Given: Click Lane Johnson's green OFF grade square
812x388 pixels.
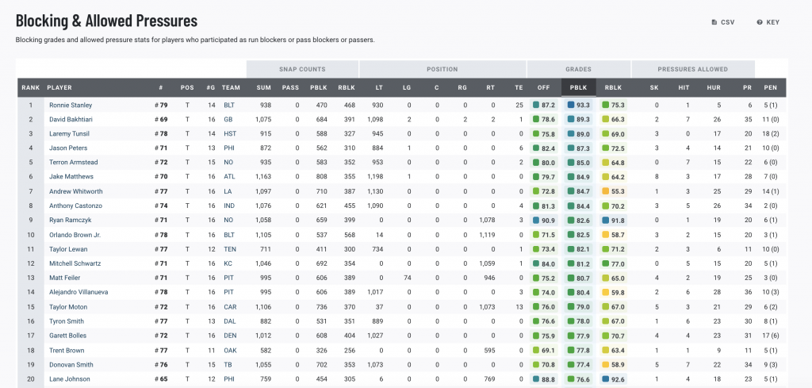Looking at the screenshot, I should (x=537, y=378).
